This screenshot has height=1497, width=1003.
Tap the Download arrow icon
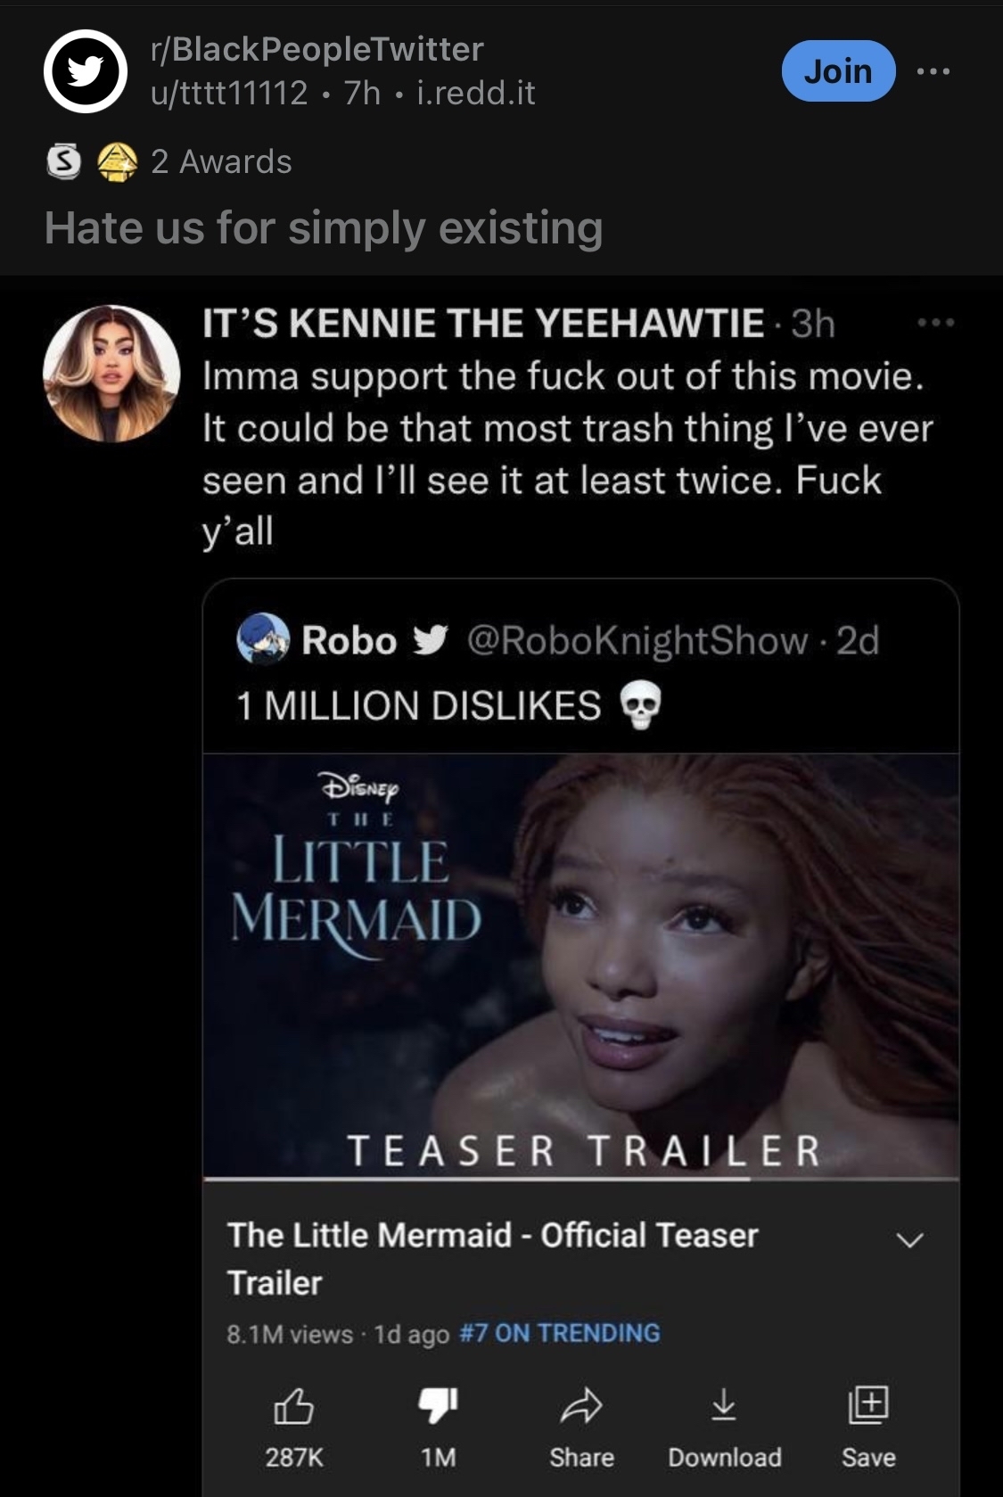point(724,1405)
